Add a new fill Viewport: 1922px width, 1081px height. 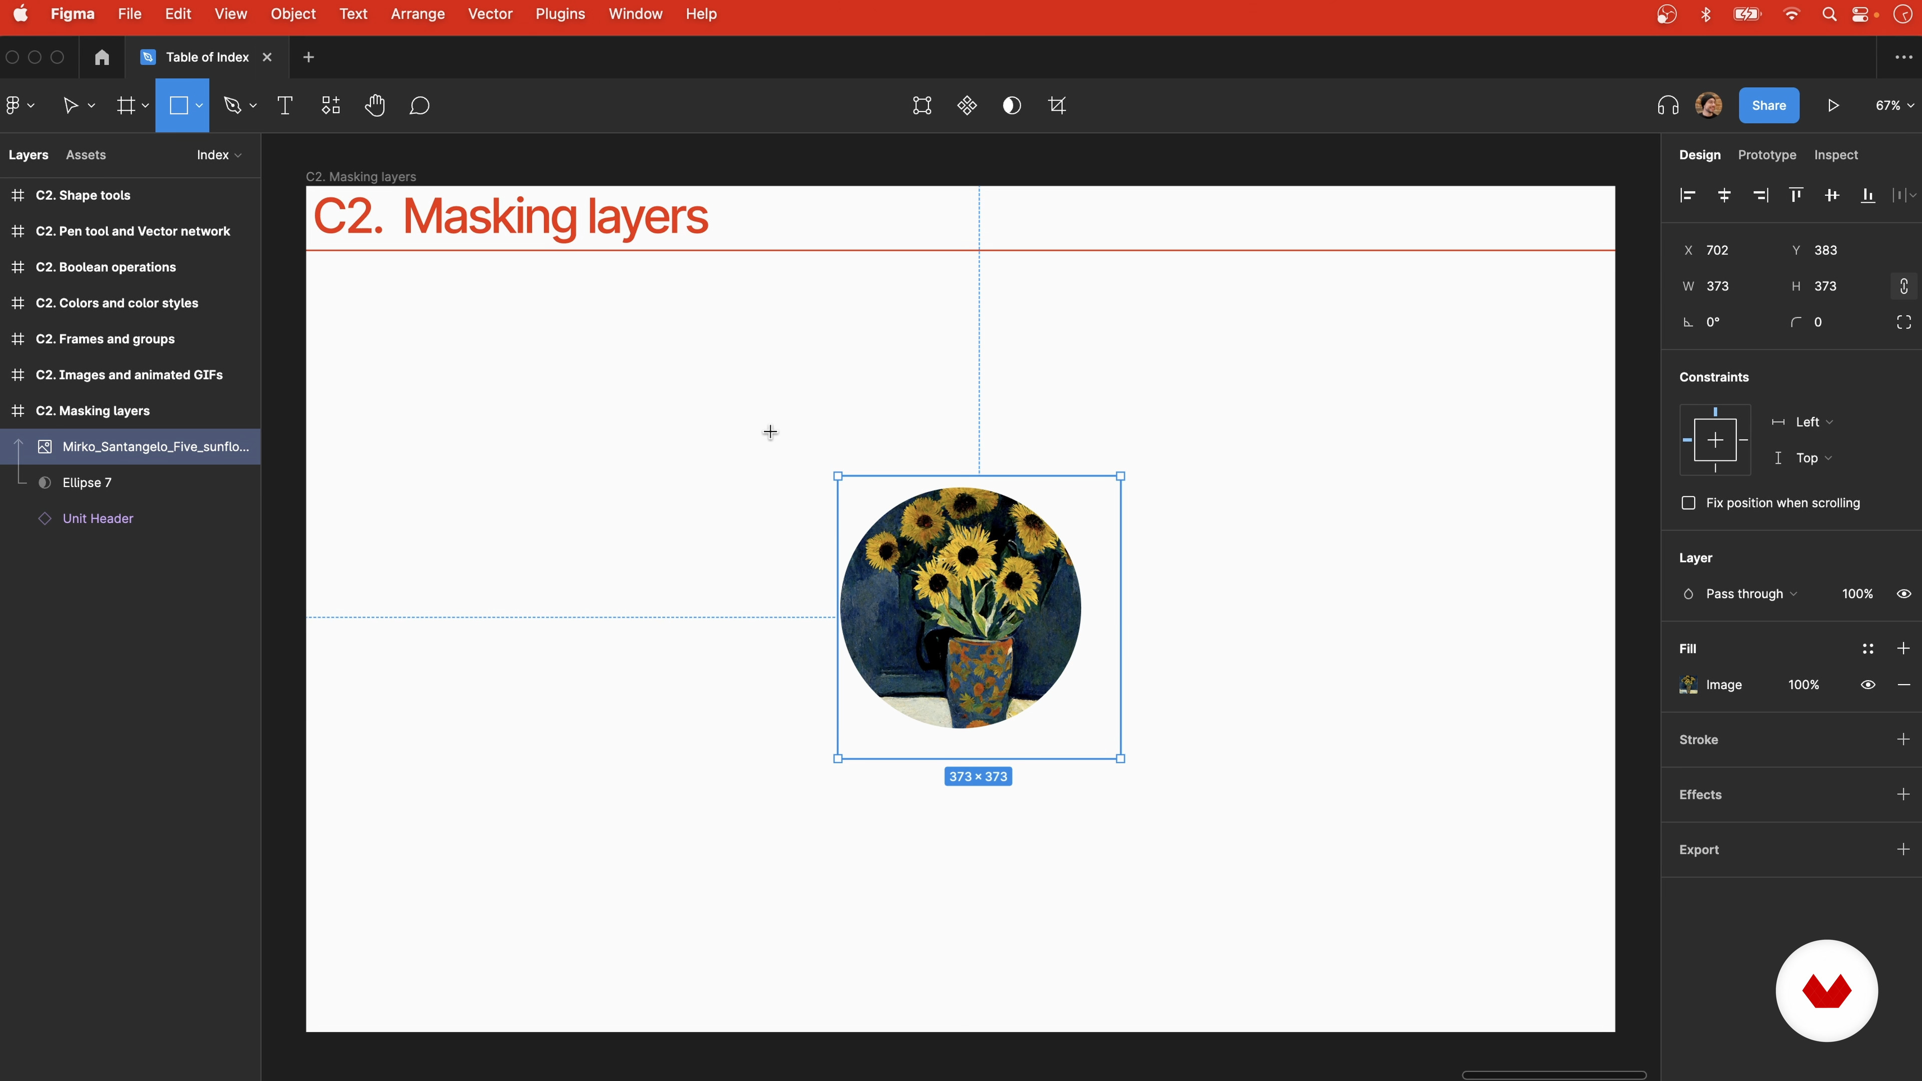click(x=1903, y=648)
